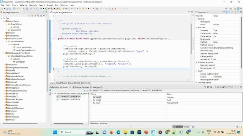This screenshot has height=136, width=243.
Task: Expand the WmAdmin package node
Action: pyautogui.click(x=4, y=65)
